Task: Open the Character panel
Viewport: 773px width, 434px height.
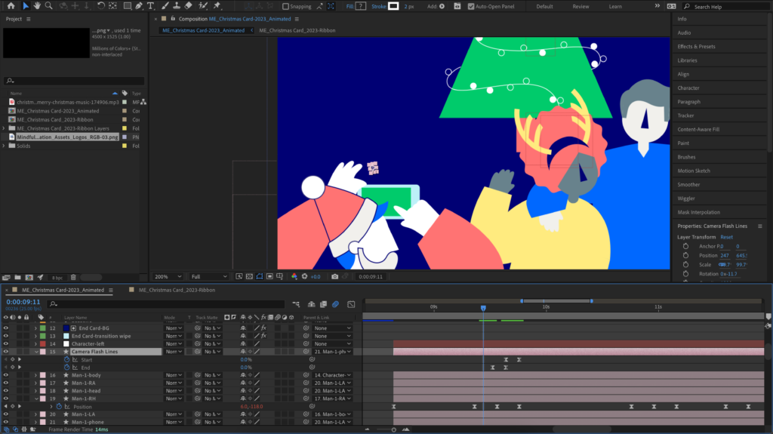Action: [688, 88]
